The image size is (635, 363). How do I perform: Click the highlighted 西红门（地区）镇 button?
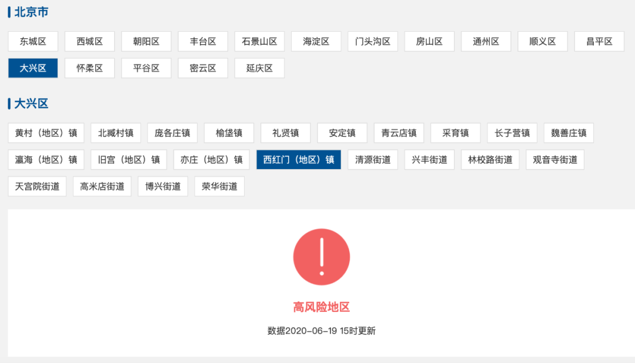(x=299, y=160)
